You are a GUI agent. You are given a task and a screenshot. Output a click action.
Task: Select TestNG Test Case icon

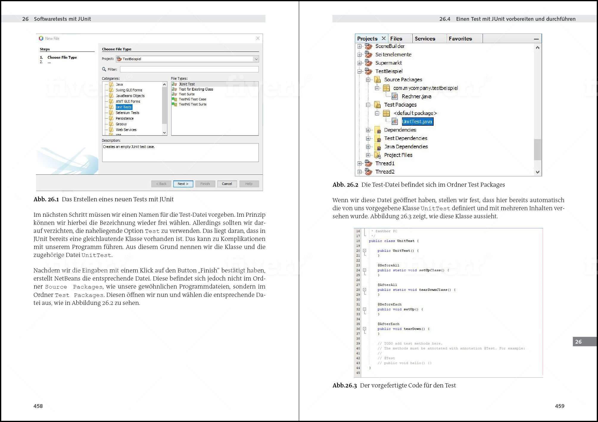pos(174,99)
